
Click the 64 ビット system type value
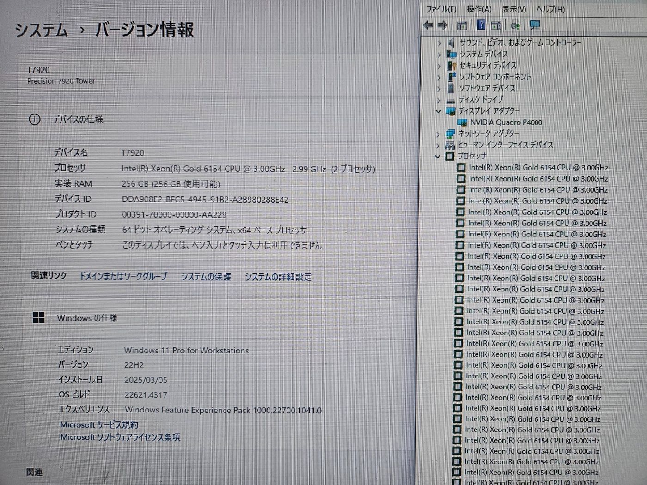tap(214, 230)
